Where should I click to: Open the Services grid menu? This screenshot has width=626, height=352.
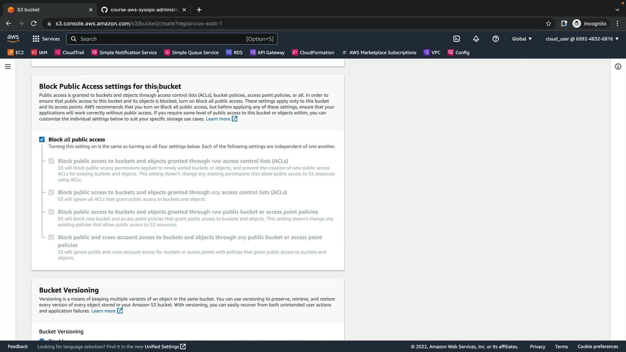(46, 39)
